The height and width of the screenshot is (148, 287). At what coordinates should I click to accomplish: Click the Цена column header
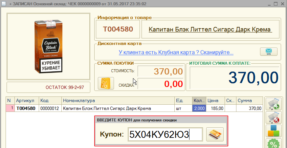pyautogui.click(x=215, y=101)
